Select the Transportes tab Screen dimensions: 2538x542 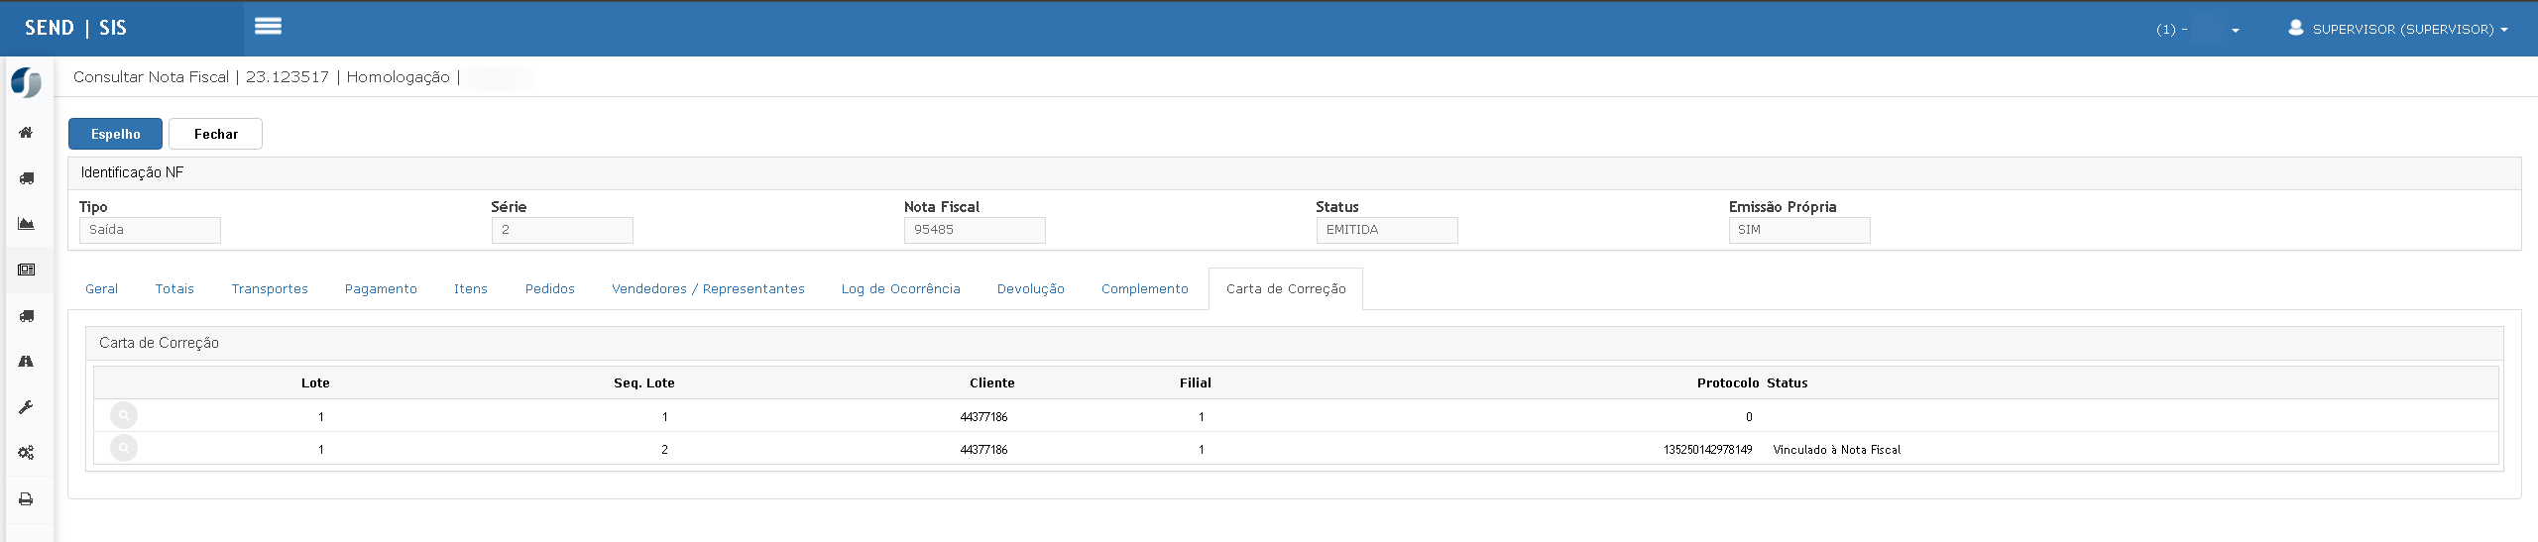270,289
